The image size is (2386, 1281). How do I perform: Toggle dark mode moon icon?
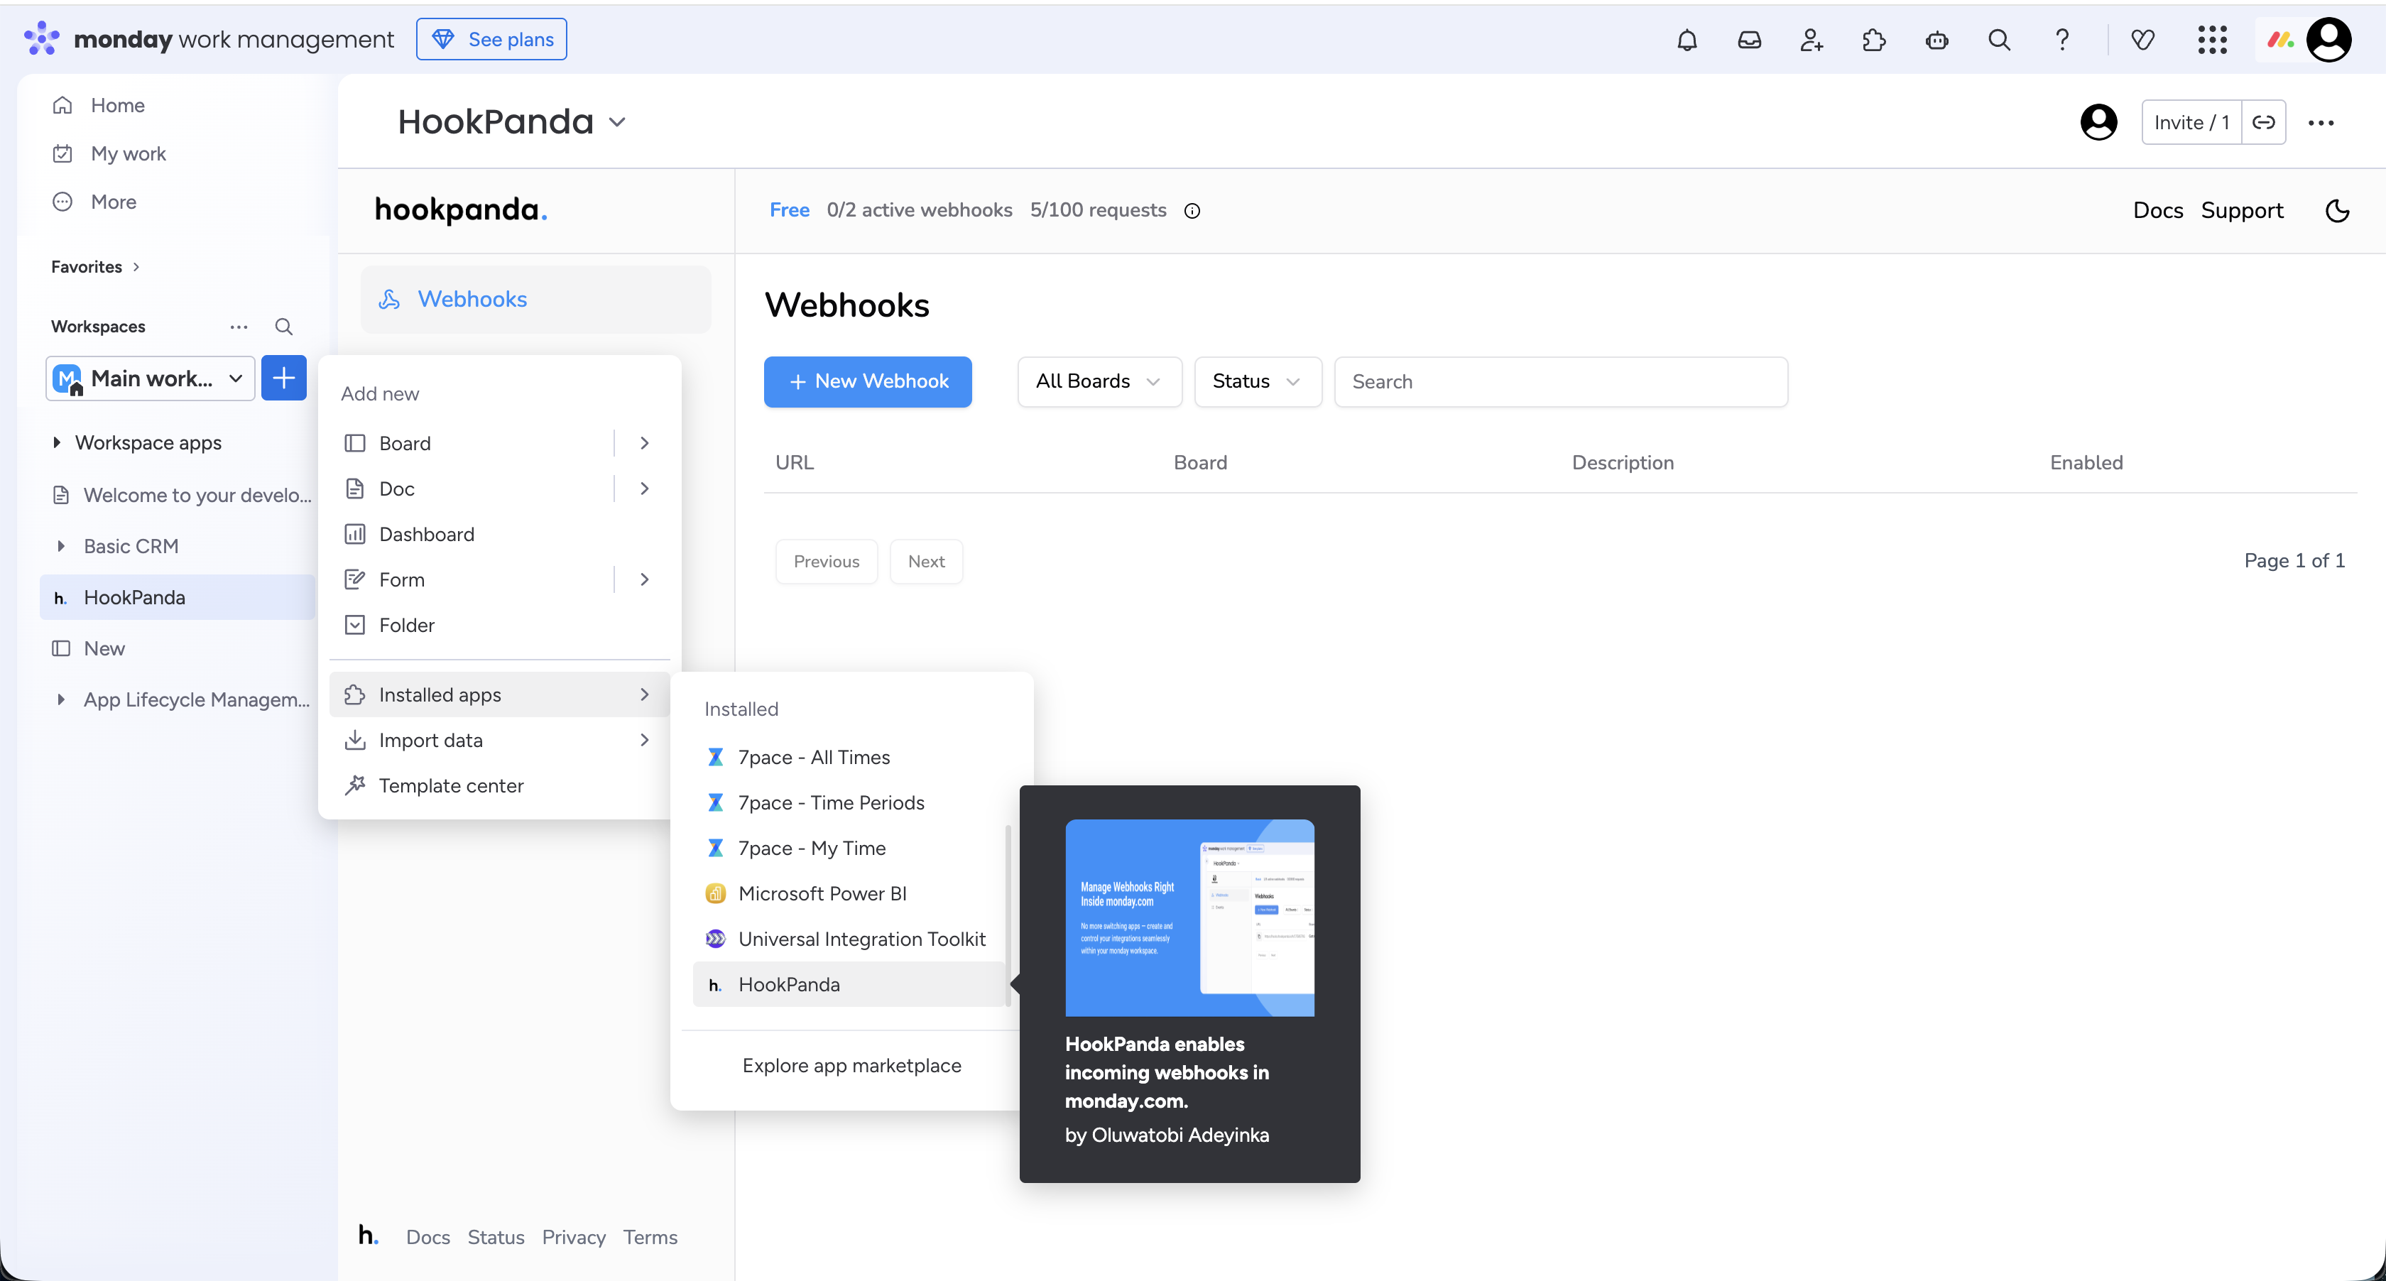point(2337,210)
